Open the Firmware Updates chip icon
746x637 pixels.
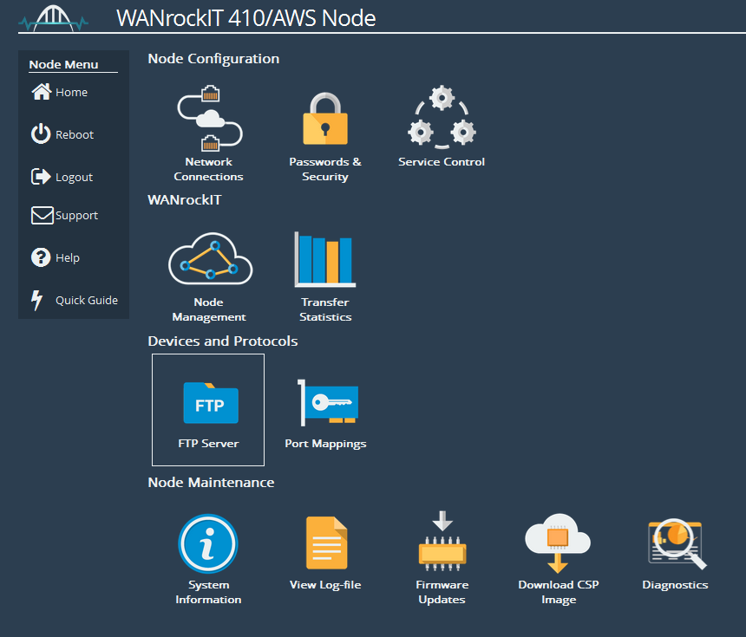coord(442,541)
